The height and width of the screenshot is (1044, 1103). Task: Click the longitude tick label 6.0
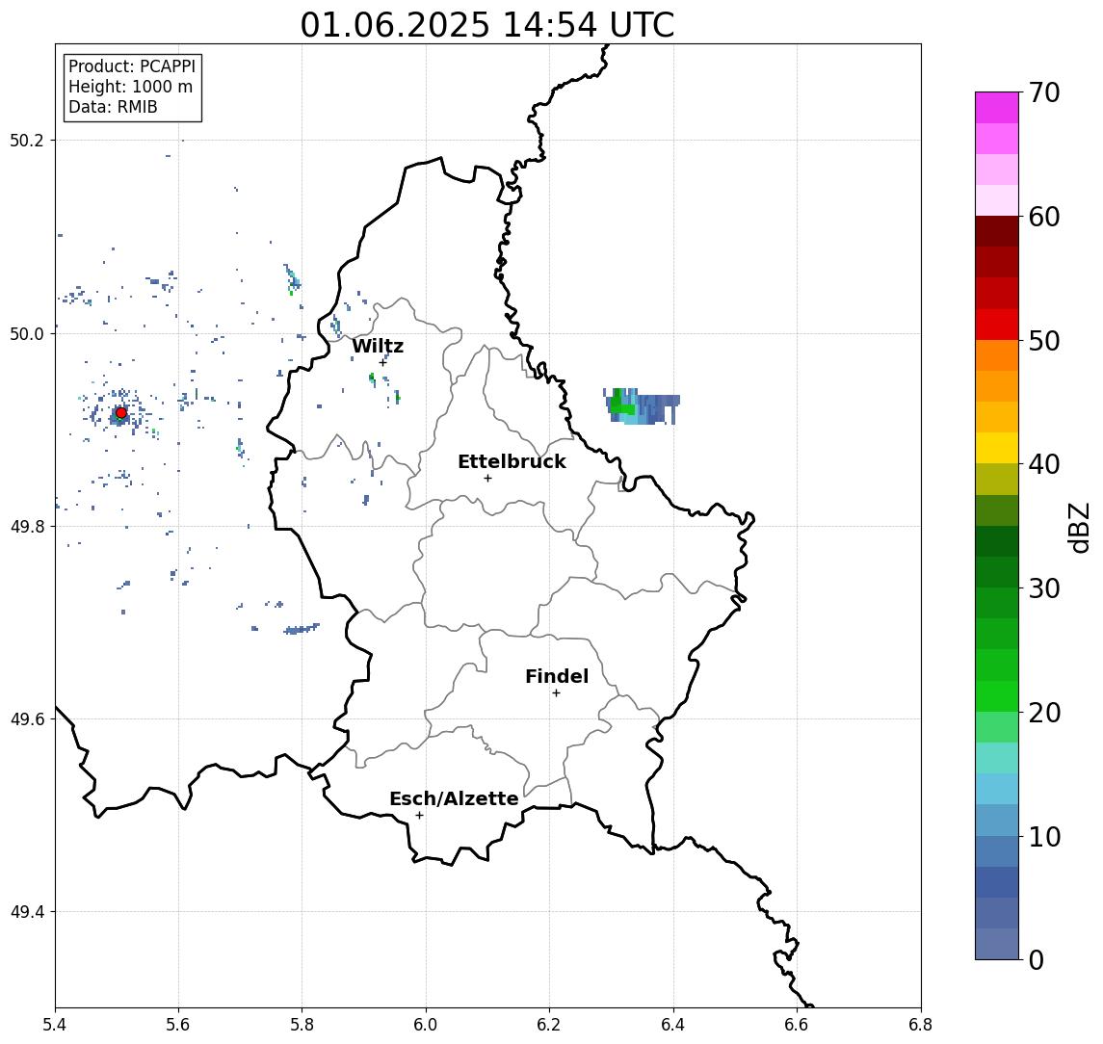point(427,1025)
